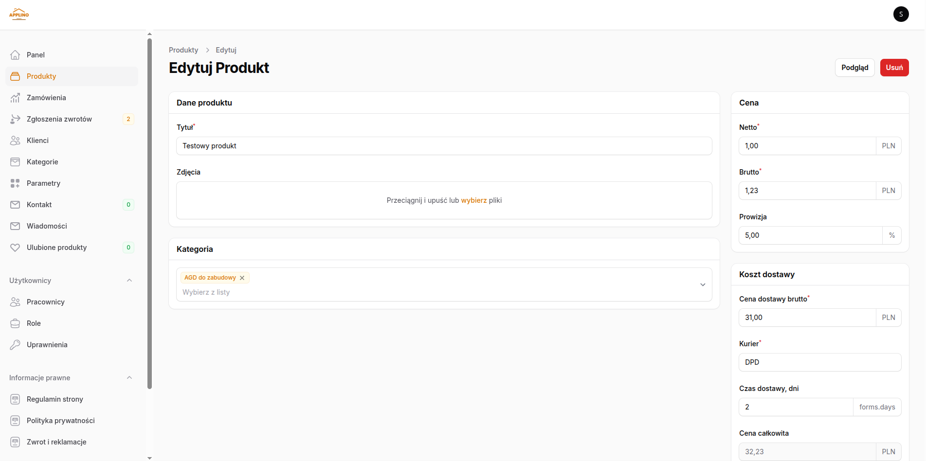Click the Uprawnienia key icon

(15, 345)
